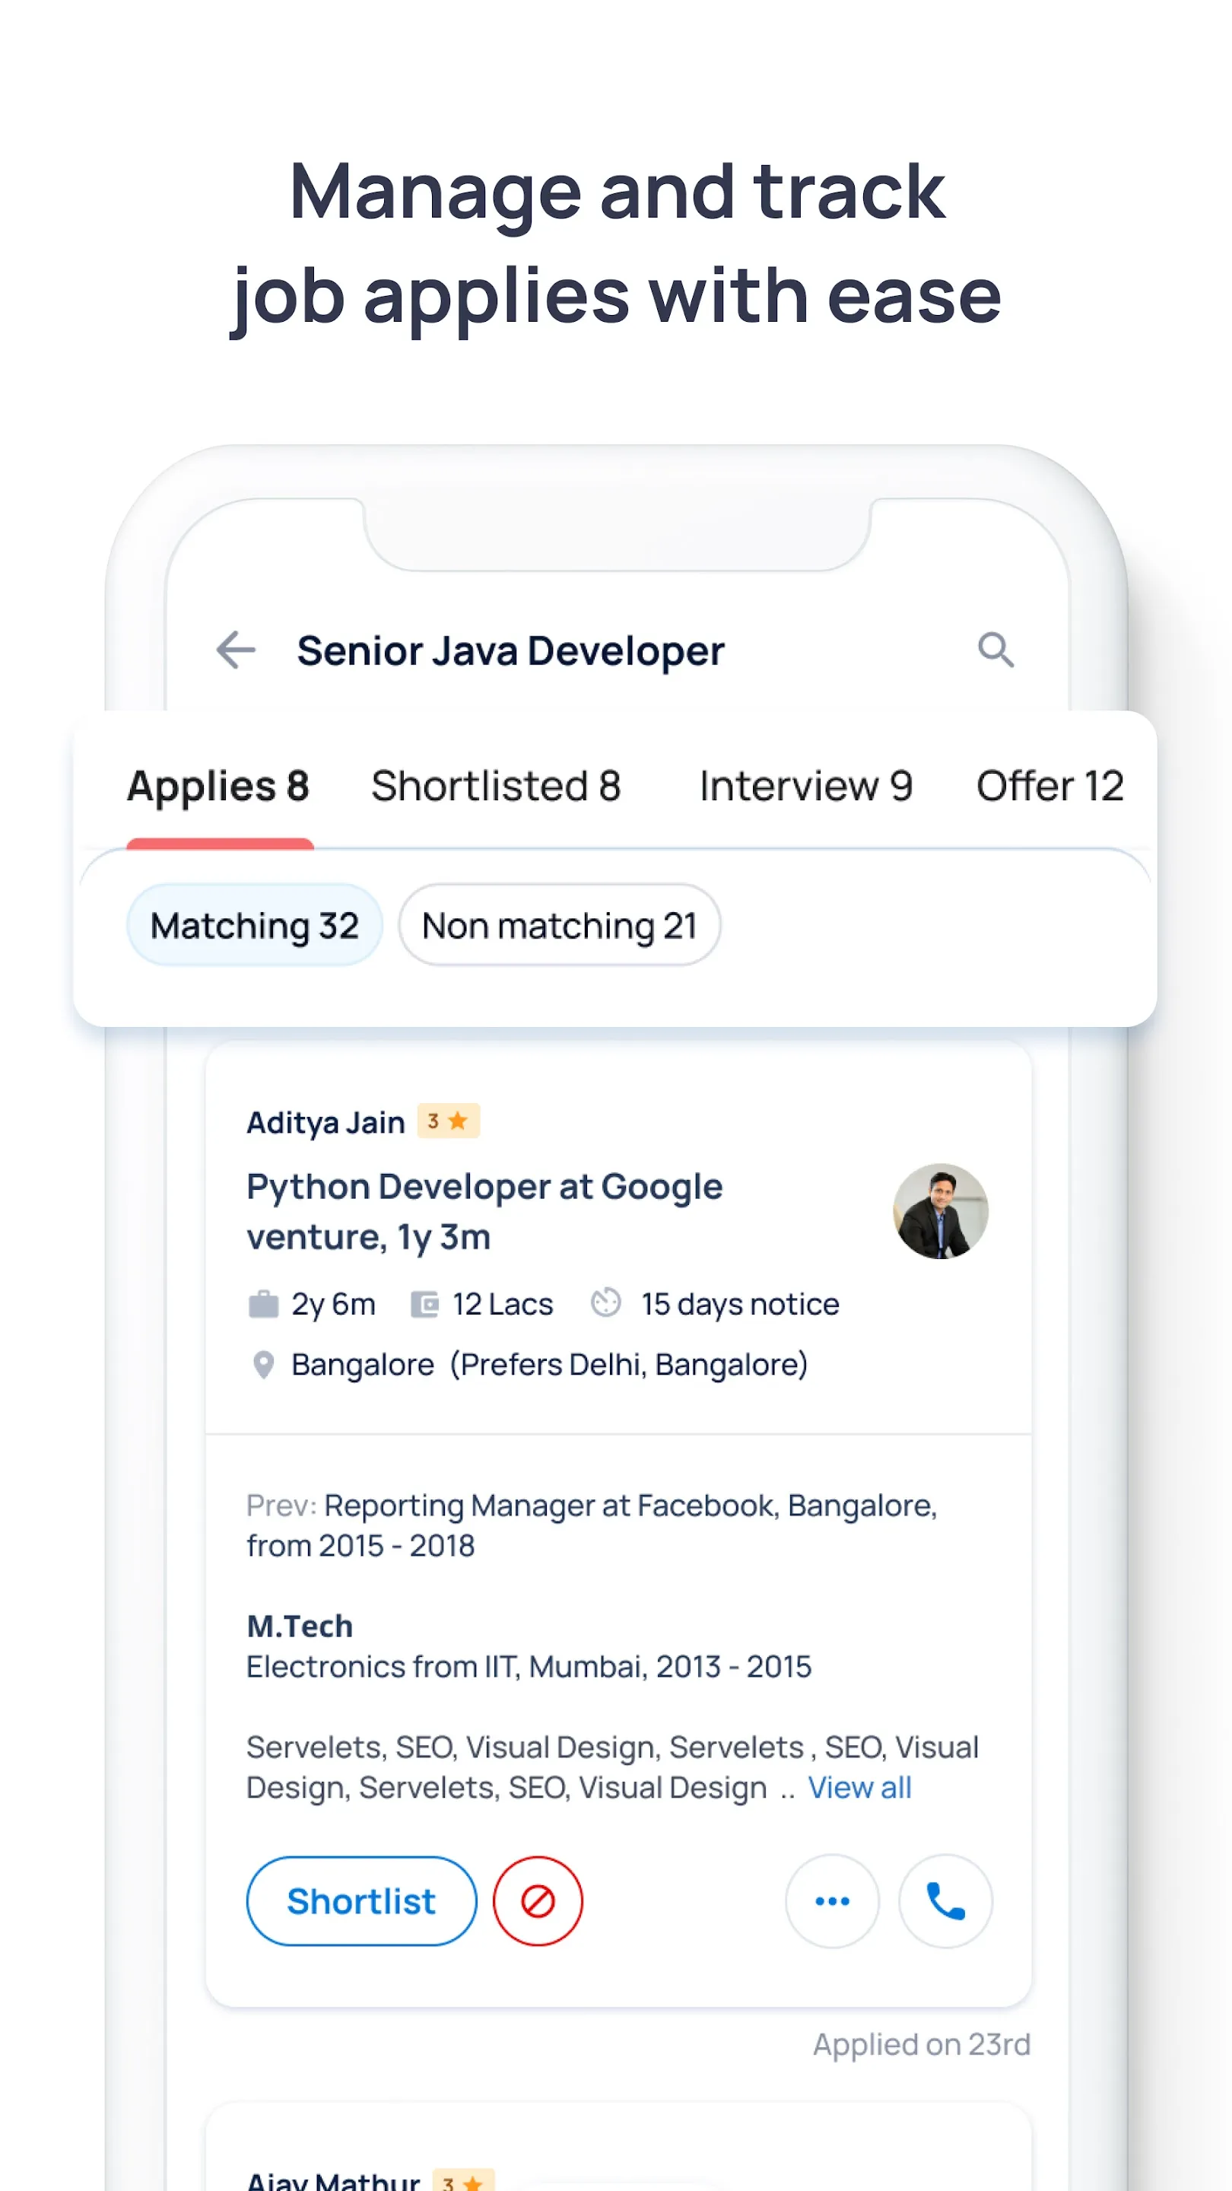Open search with the magnifier icon
Image resolution: width=1232 pixels, height=2191 pixels.
(x=995, y=650)
